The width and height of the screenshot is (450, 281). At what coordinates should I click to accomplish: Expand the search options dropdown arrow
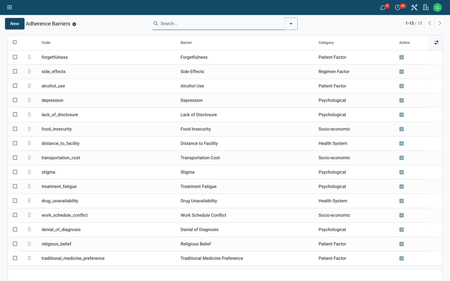(291, 24)
